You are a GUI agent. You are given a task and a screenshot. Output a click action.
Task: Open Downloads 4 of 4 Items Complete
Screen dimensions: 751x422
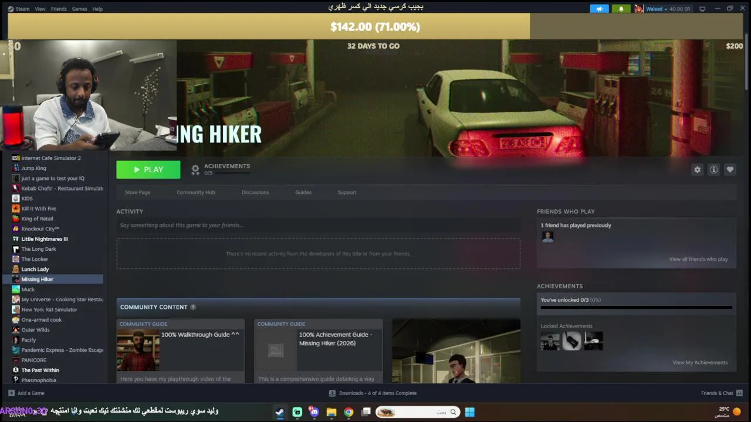(x=373, y=393)
